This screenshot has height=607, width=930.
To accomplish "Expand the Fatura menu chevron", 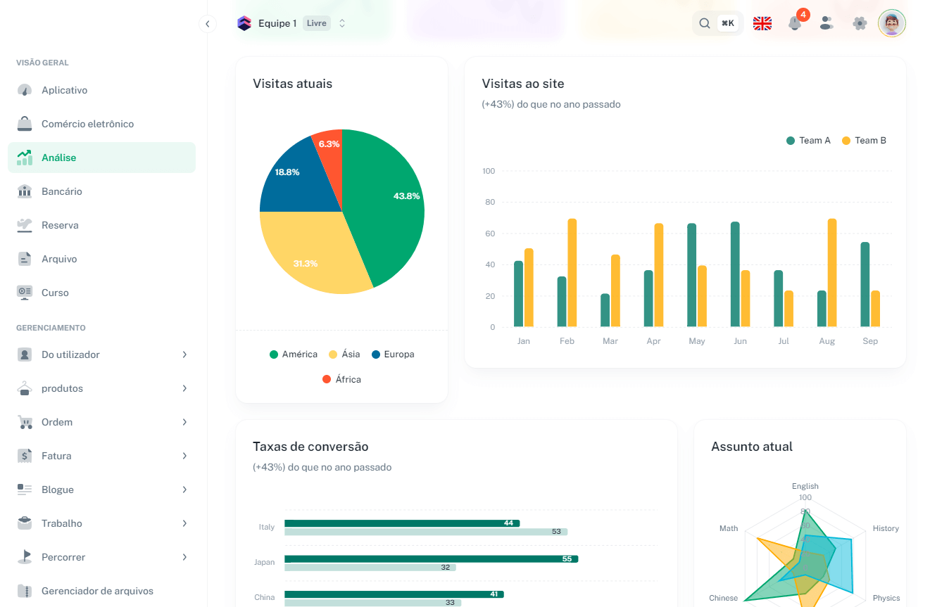I will tap(184, 456).
